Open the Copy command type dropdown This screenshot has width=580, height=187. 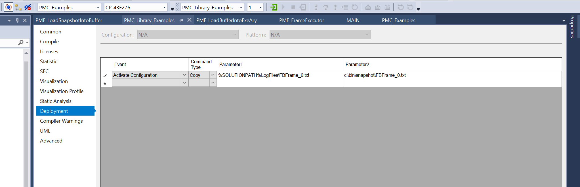coord(213,75)
